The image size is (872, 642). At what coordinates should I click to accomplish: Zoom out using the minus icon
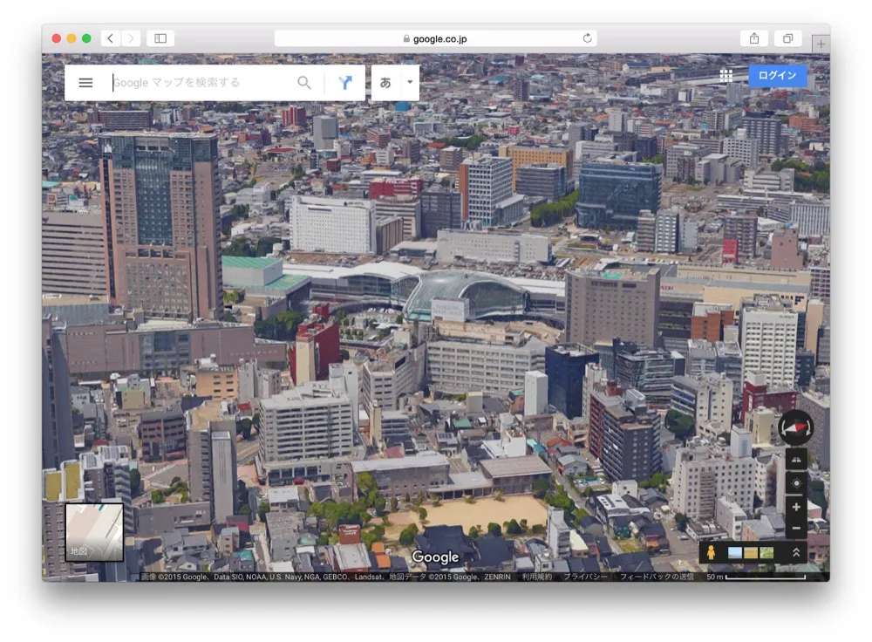[x=795, y=527]
